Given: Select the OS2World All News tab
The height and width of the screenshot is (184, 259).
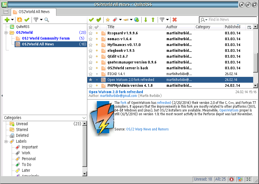Looking at the screenshot, I should (x=34, y=12).
